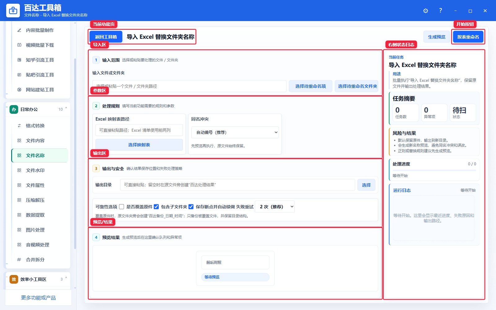Select 格式转换 sidebar item

click(x=40, y=126)
